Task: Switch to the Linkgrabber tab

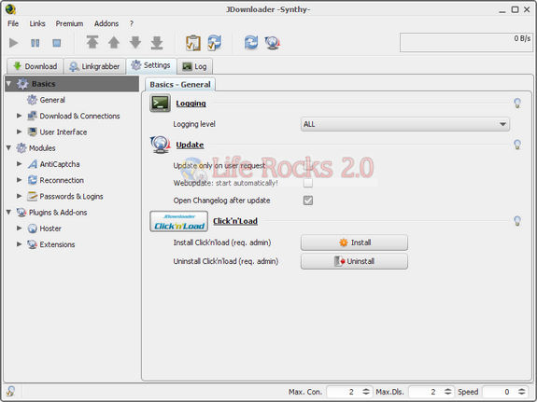Action: tap(94, 66)
